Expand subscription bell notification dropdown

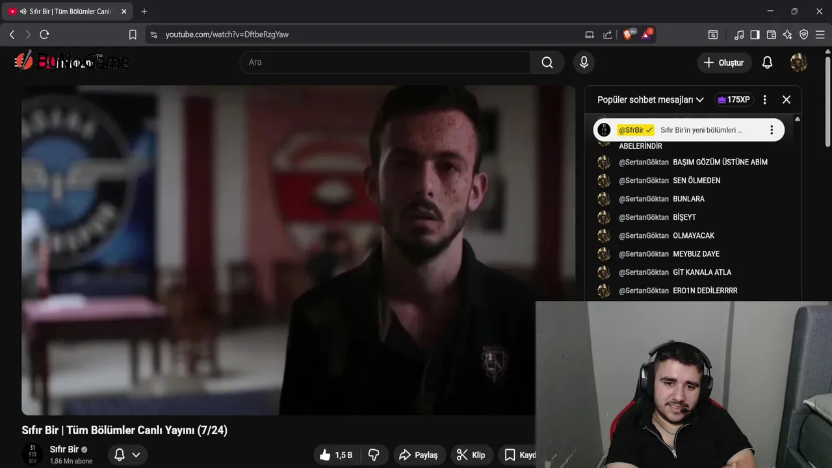point(127,455)
